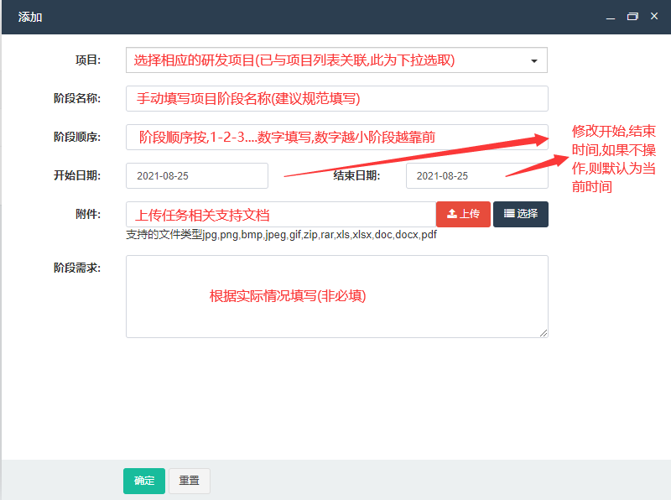Open the 项目 dropdown list

pyautogui.click(x=337, y=60)
